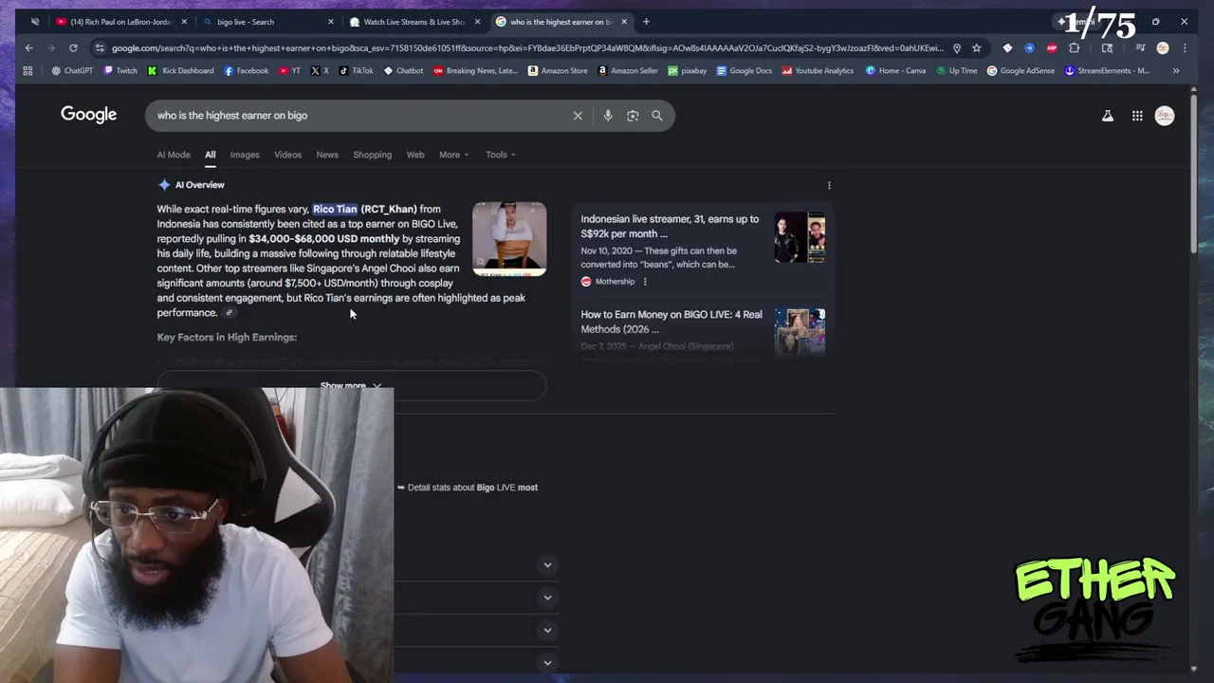
Task: Open the Youtube Analytics bookmark
Action: tap(818, 70)
